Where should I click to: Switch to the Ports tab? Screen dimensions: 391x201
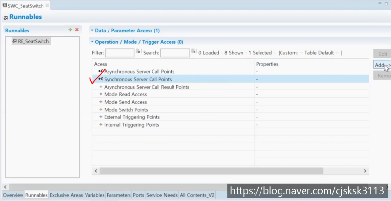(138, 195)
